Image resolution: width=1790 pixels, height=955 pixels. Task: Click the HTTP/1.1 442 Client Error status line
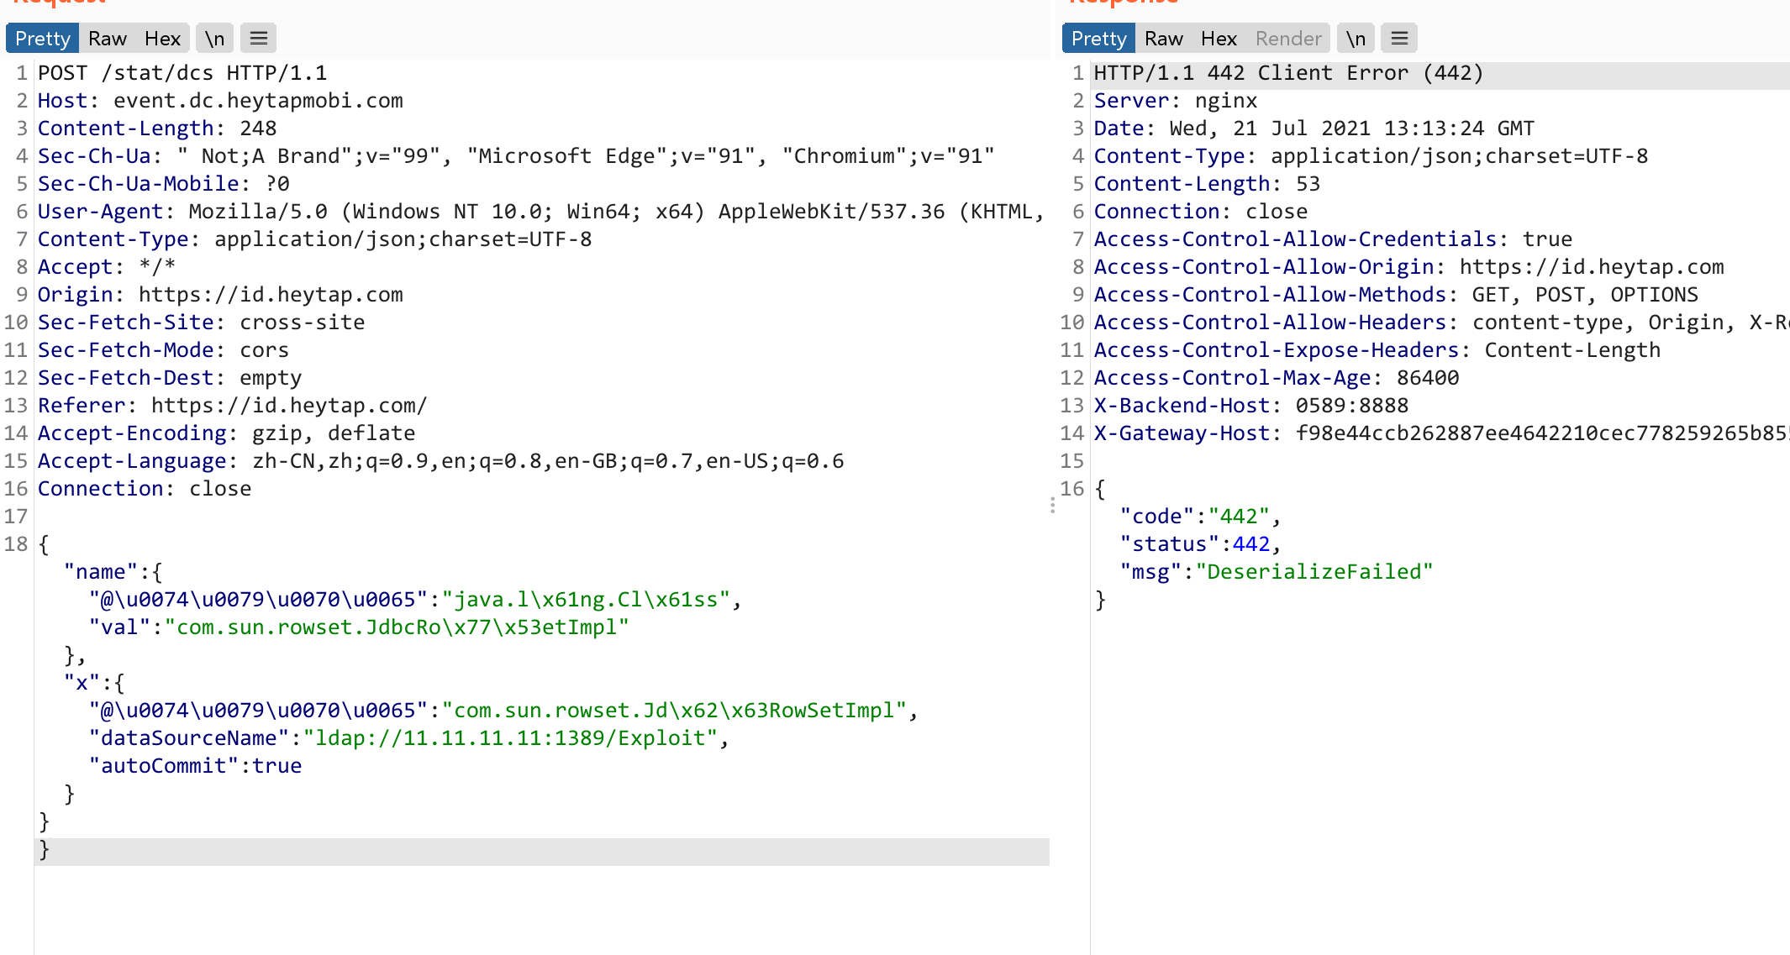(x=1288, y=73)
